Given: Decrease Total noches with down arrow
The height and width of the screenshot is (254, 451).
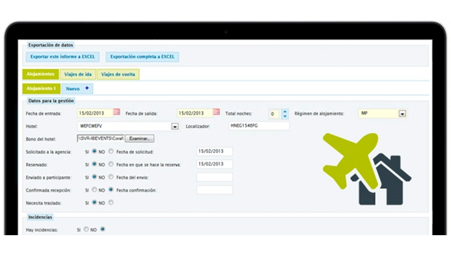Looking at the screenshot, I should (x=285, y=116).
